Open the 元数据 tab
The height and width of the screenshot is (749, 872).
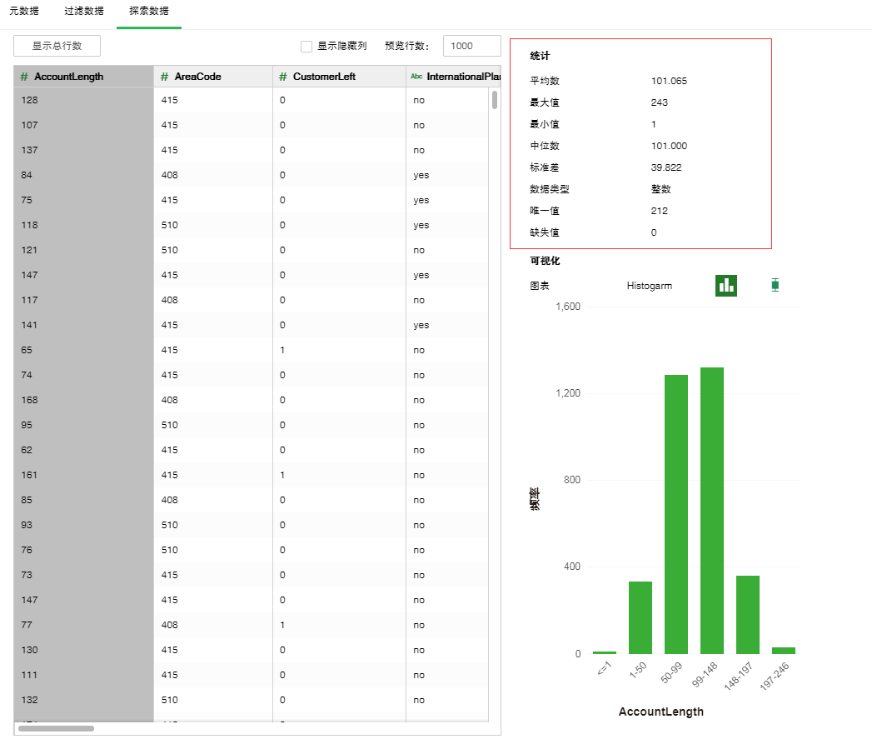click(x=24, y=12)
